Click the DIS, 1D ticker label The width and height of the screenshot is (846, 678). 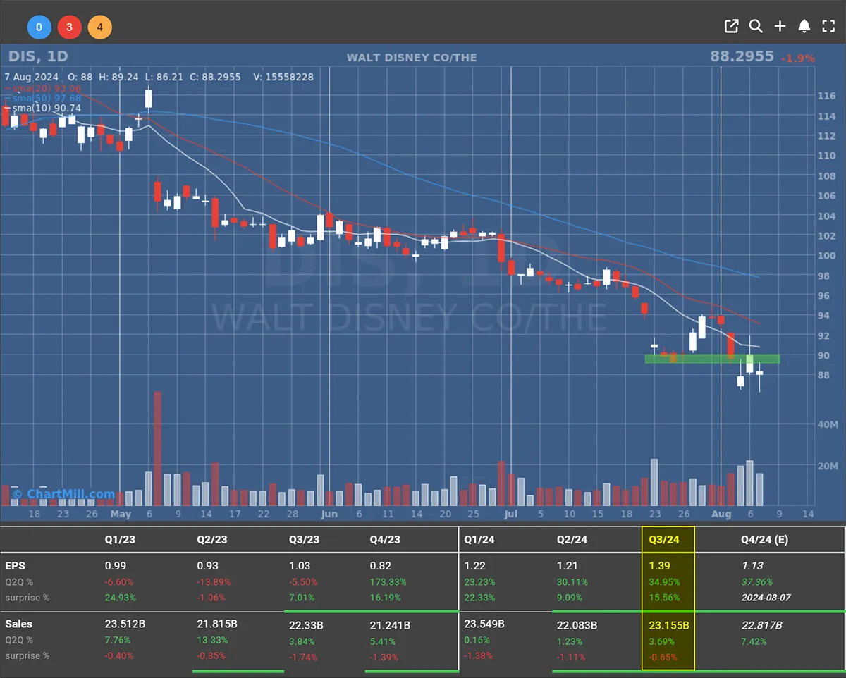coord(38,56)
